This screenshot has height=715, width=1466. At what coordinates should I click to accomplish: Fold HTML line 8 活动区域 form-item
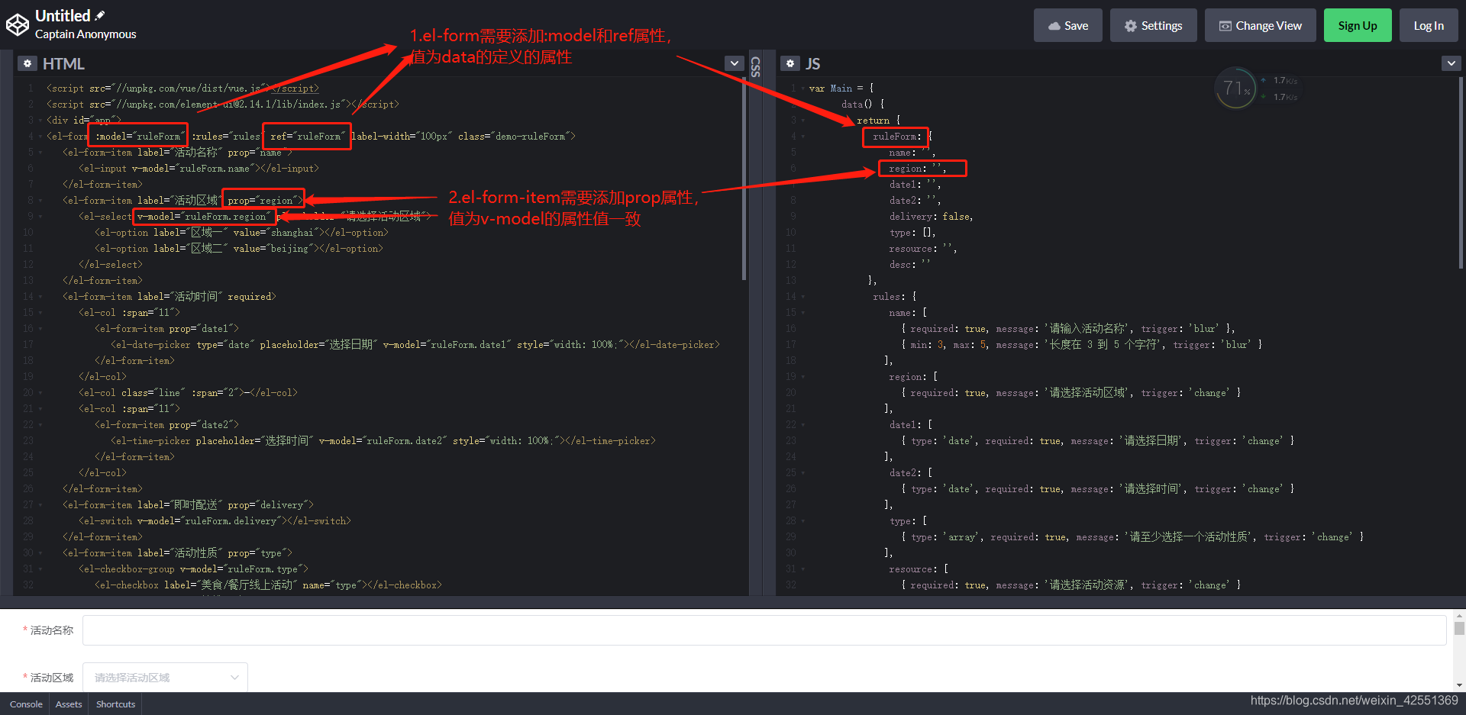[40, 201]
